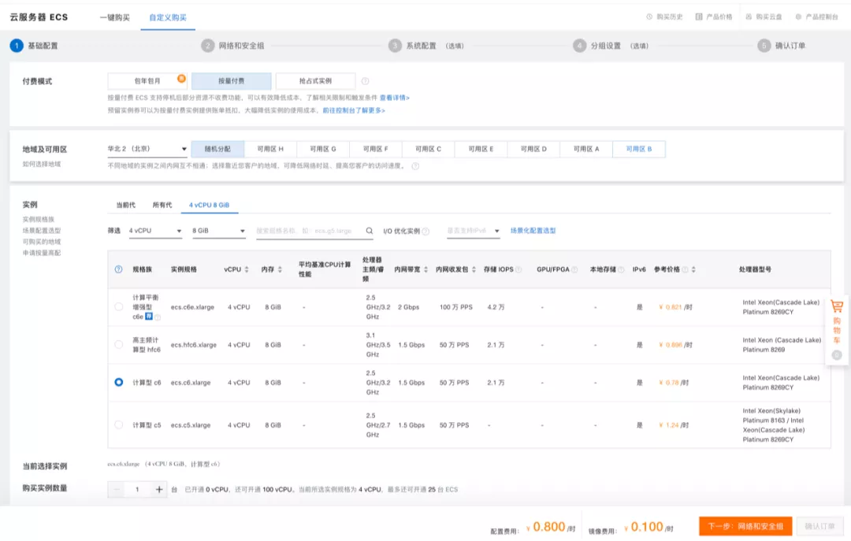Select the ecs.c5.xlarge radio button
The width and height of the screenshot is (851, 541).
click(x=118, y=425)
